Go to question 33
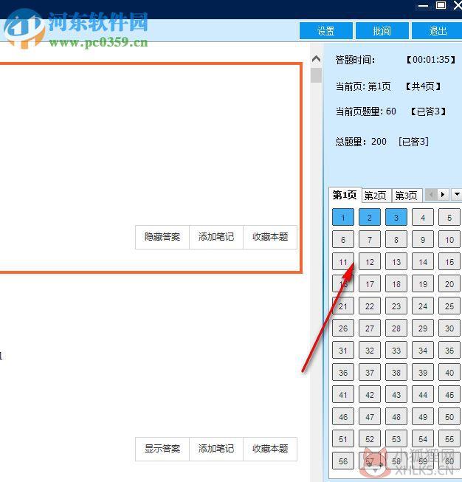This screenshot has height=482, width=462. pos(396,351)
